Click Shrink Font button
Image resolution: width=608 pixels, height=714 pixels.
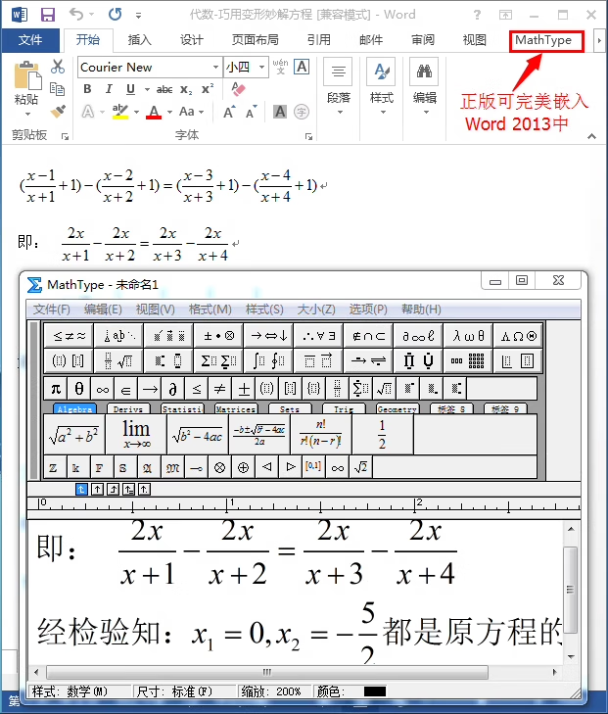click(252, 112)
